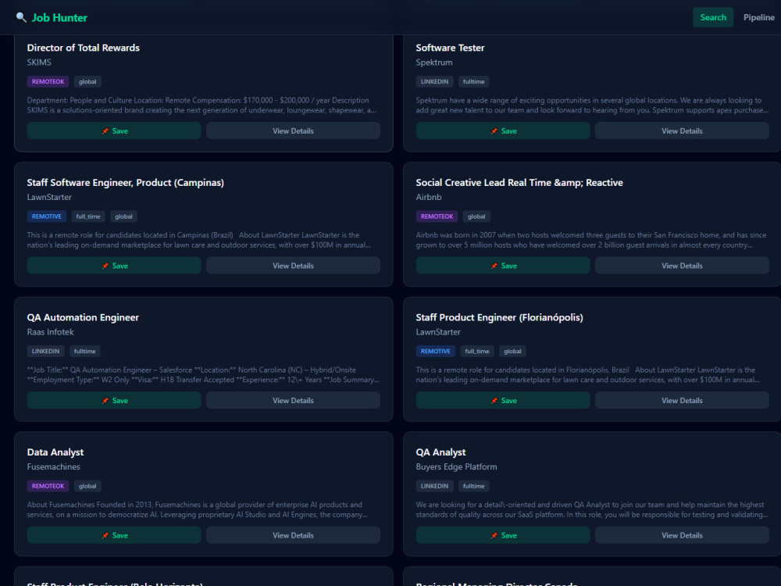
Task: Click REMOTEOK tag on Airbnb card
Action: coord(437,216)
